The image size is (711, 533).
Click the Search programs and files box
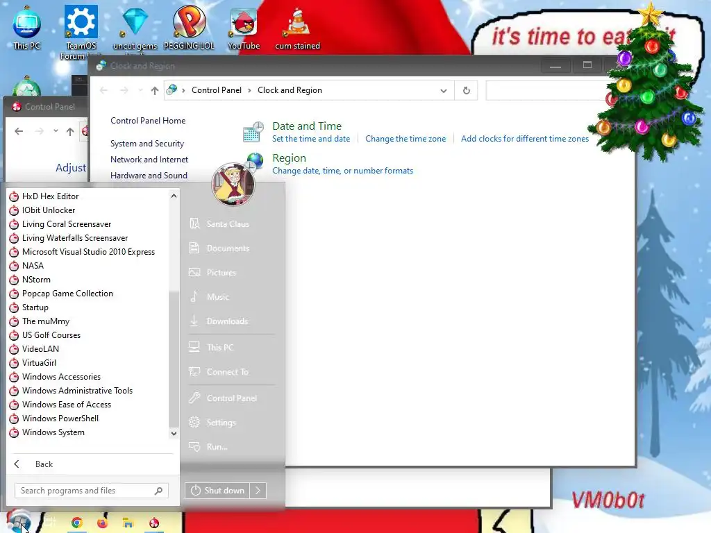tap(91, 491)
